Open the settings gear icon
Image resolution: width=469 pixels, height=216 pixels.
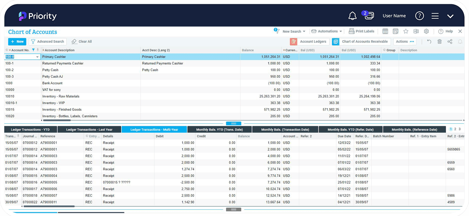[x=426, y=31]
